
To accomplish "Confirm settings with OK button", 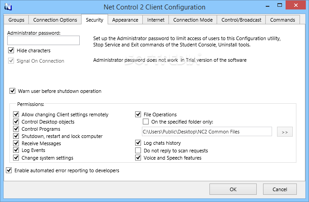I will coord(233,189).
